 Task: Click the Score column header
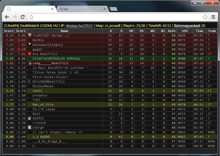click(9, 31)
